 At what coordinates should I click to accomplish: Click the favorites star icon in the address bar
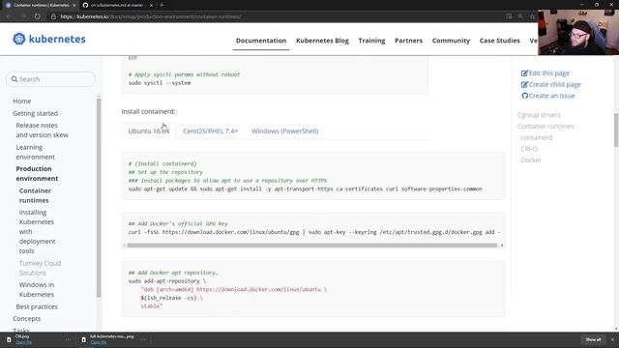(532, 16)
